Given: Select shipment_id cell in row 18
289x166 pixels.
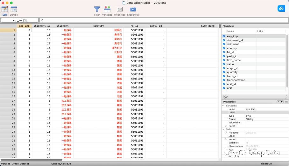Looking at the screenshot, I should point(42,105).
